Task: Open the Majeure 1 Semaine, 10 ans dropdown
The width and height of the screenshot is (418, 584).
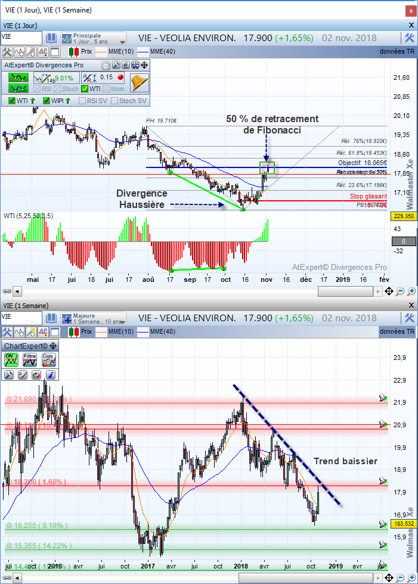Action: 94,318
